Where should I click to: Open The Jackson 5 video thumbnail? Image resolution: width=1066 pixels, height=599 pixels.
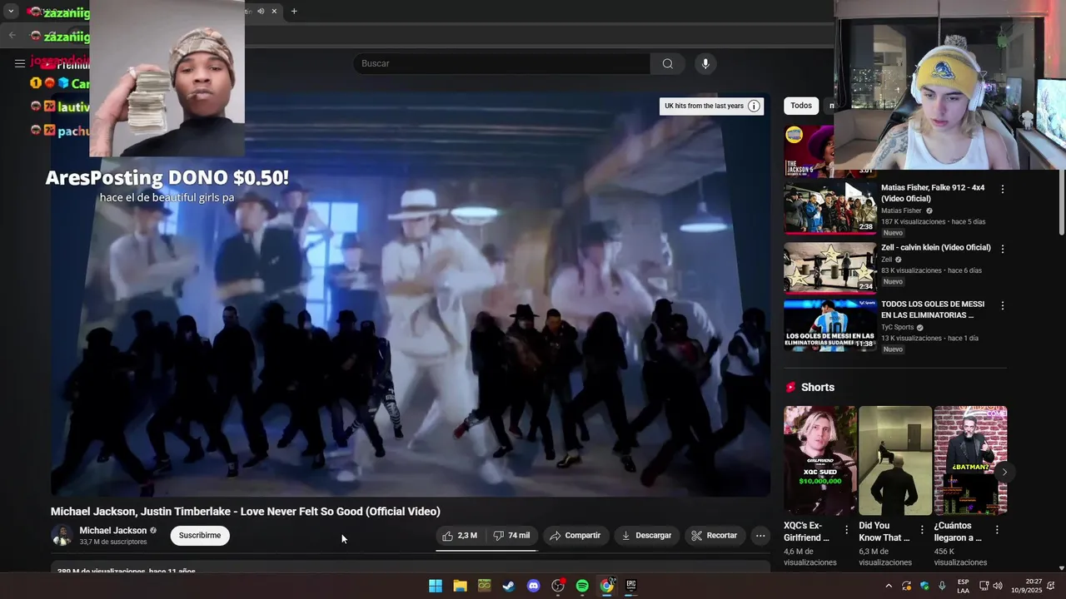[808, 151]
